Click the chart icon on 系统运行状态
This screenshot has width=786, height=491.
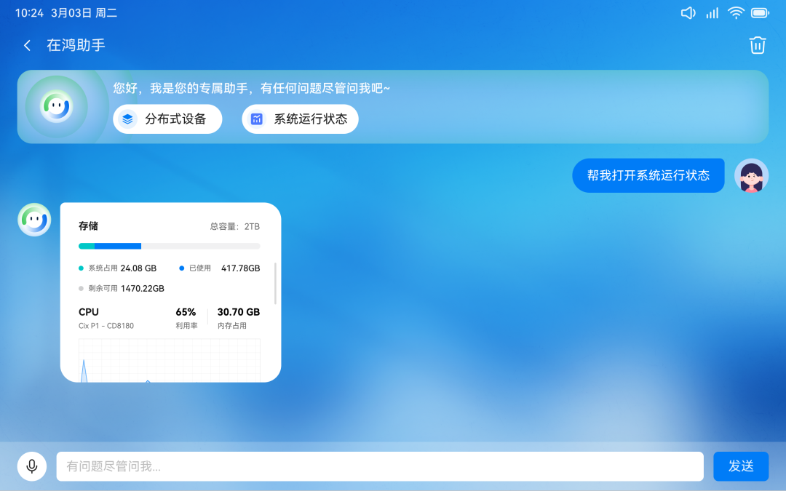click(x=256, y=119)
